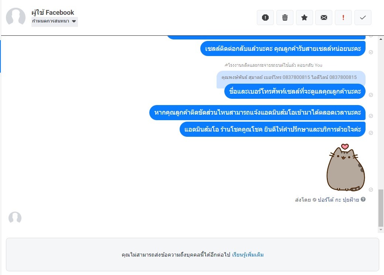Image resolution: width=384 pixels, height=275 pixels.
Task: Click help question mark beside sender name
Action: (363, 199)
